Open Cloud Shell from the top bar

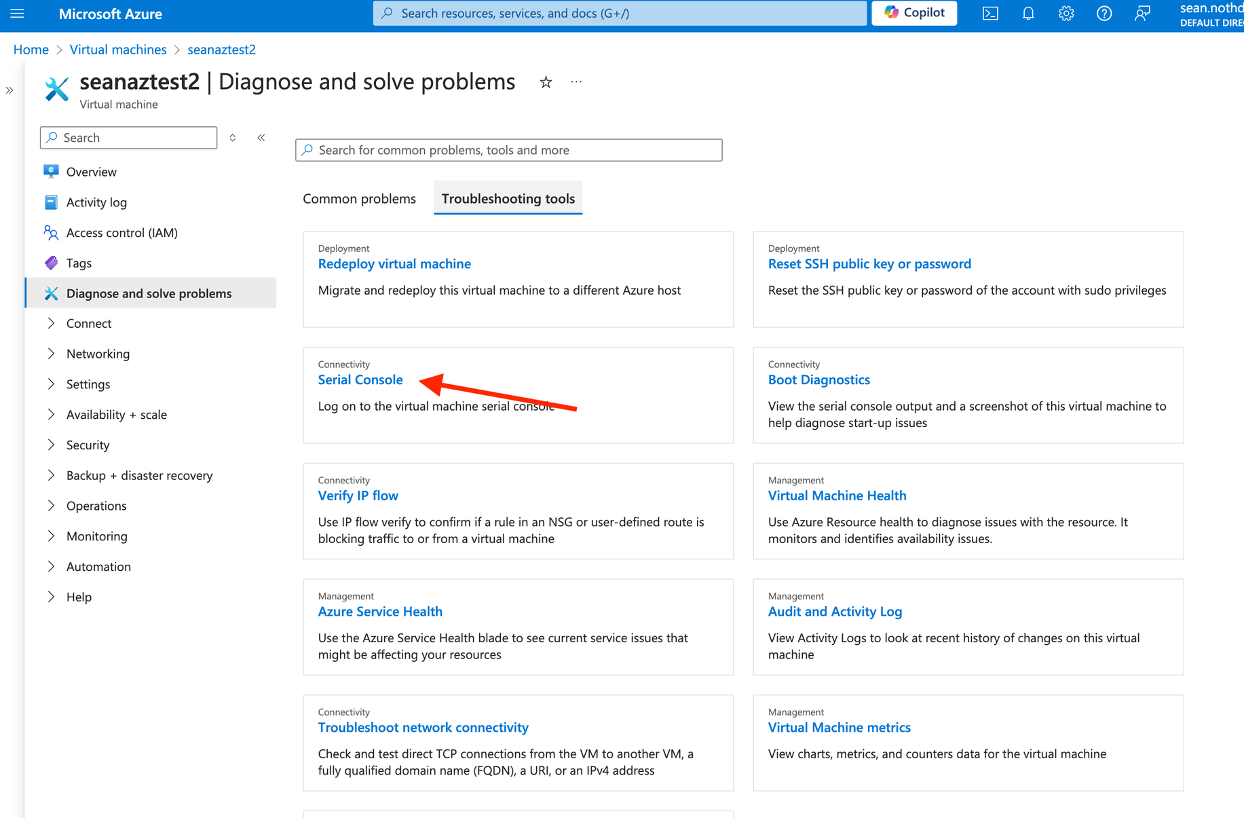[x=990, y=14]
